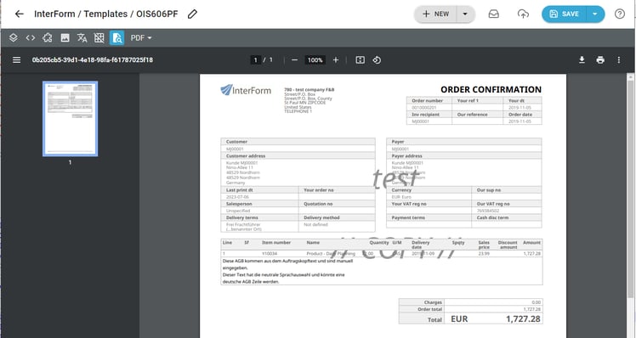The image size is (636, 338).
Task: Edit template name with pencil icon
Action: [x=192, y=14]
